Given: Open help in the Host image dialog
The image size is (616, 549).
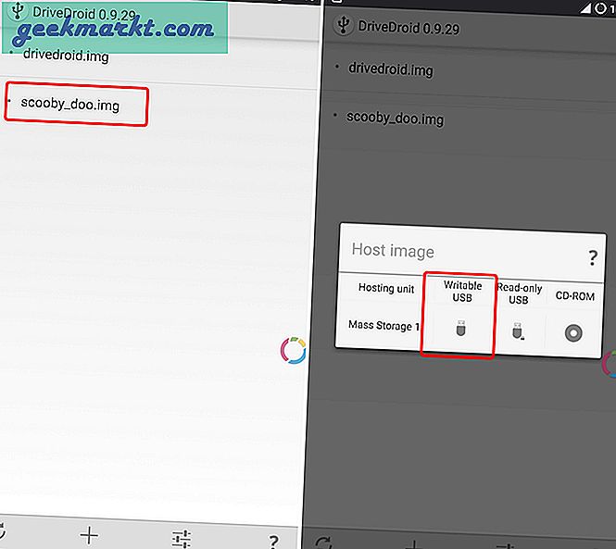Looking at the screenshot, I should pyautogui.click(x=593, y=258).
